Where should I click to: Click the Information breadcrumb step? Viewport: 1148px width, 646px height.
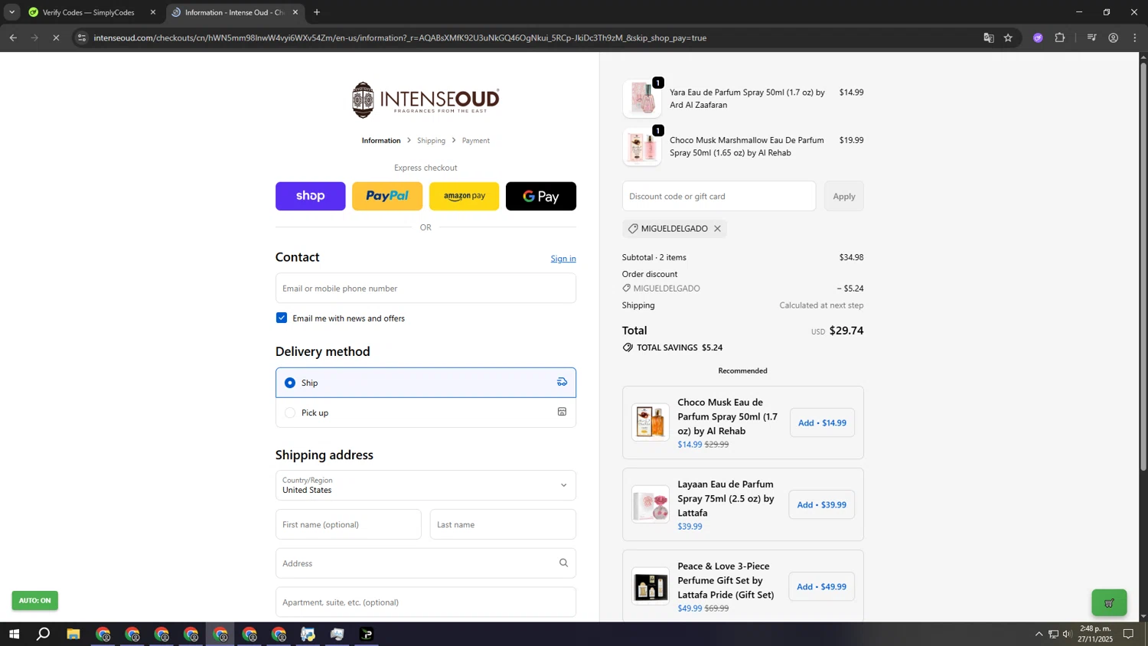tap(381, 141)
